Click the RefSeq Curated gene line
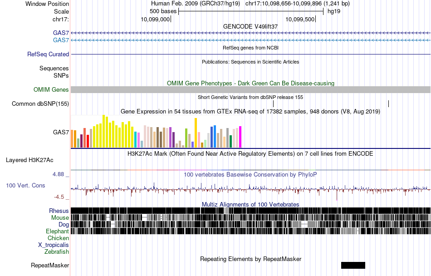431x276 pixels. point(251,54)
